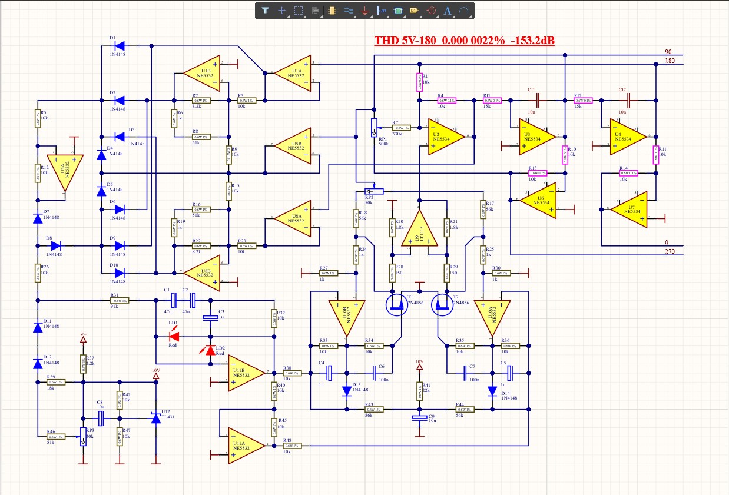This screenshot has width=729, height=495.
Task: Select op-amp U6 NE5534
Action: tap(538, 200)
